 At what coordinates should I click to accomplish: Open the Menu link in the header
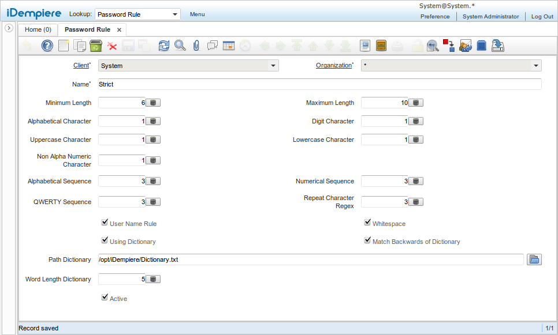click(197, 14)
